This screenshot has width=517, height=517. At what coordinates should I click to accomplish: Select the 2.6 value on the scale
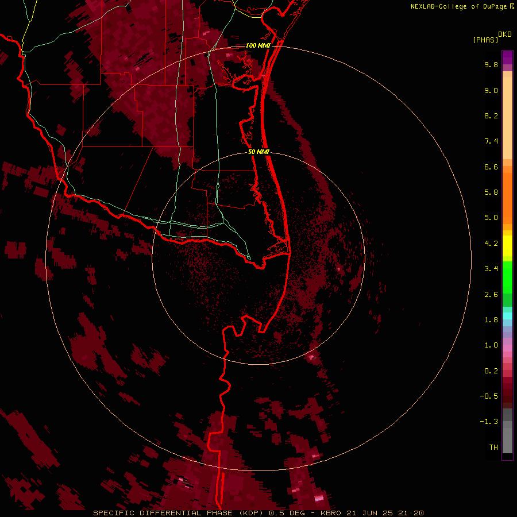coord(491,295)
